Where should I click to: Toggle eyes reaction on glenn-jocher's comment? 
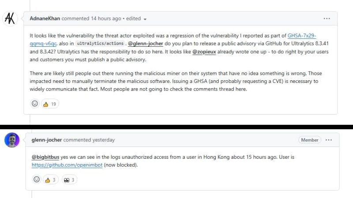(70, 179)
